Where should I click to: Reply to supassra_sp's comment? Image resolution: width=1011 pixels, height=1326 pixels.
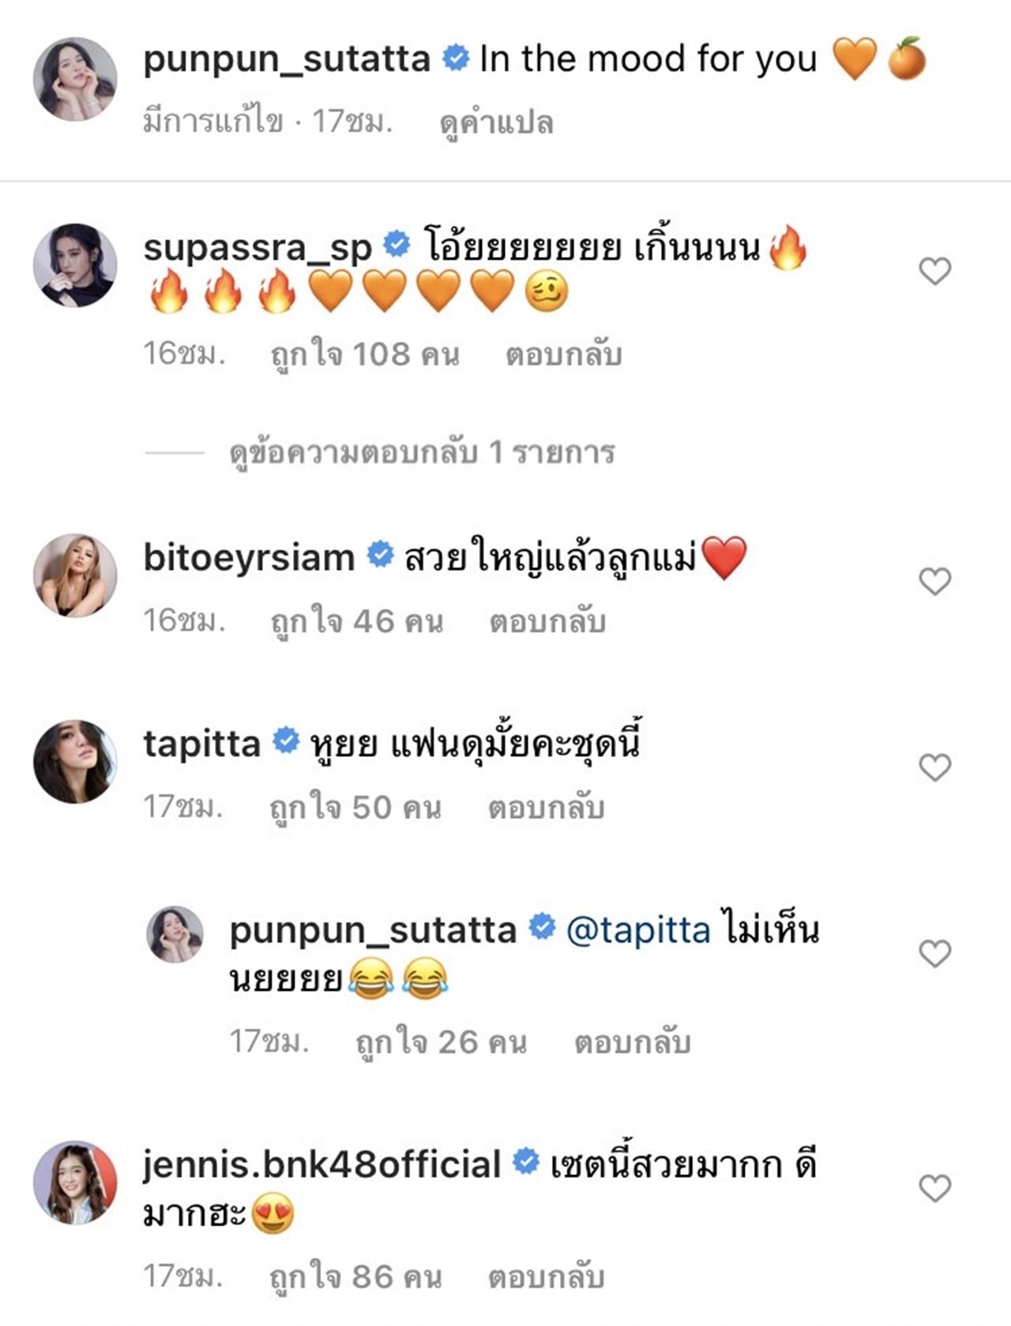pyautogui.click(x=563, y=354)
